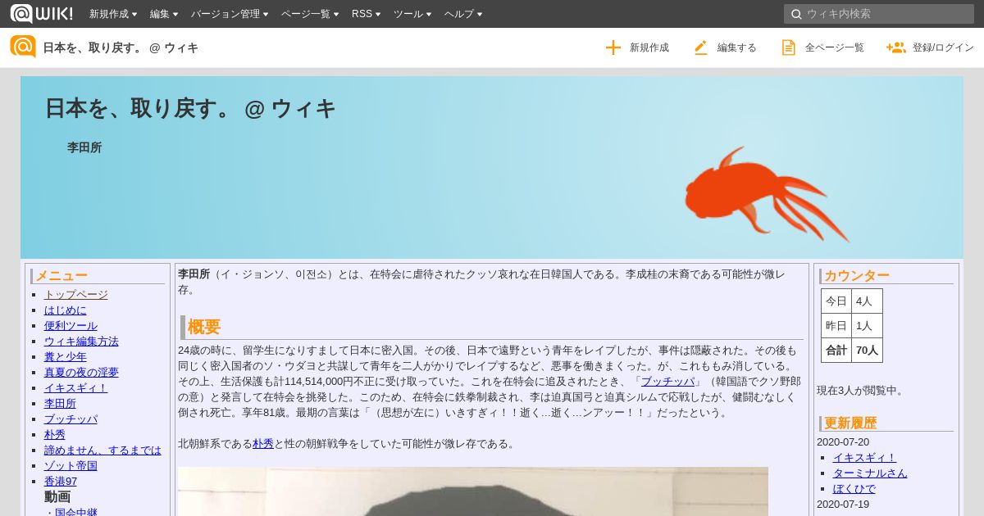Open 便利ツール in the menu
The height and width of the screenshot is (516, 984).
71,325
